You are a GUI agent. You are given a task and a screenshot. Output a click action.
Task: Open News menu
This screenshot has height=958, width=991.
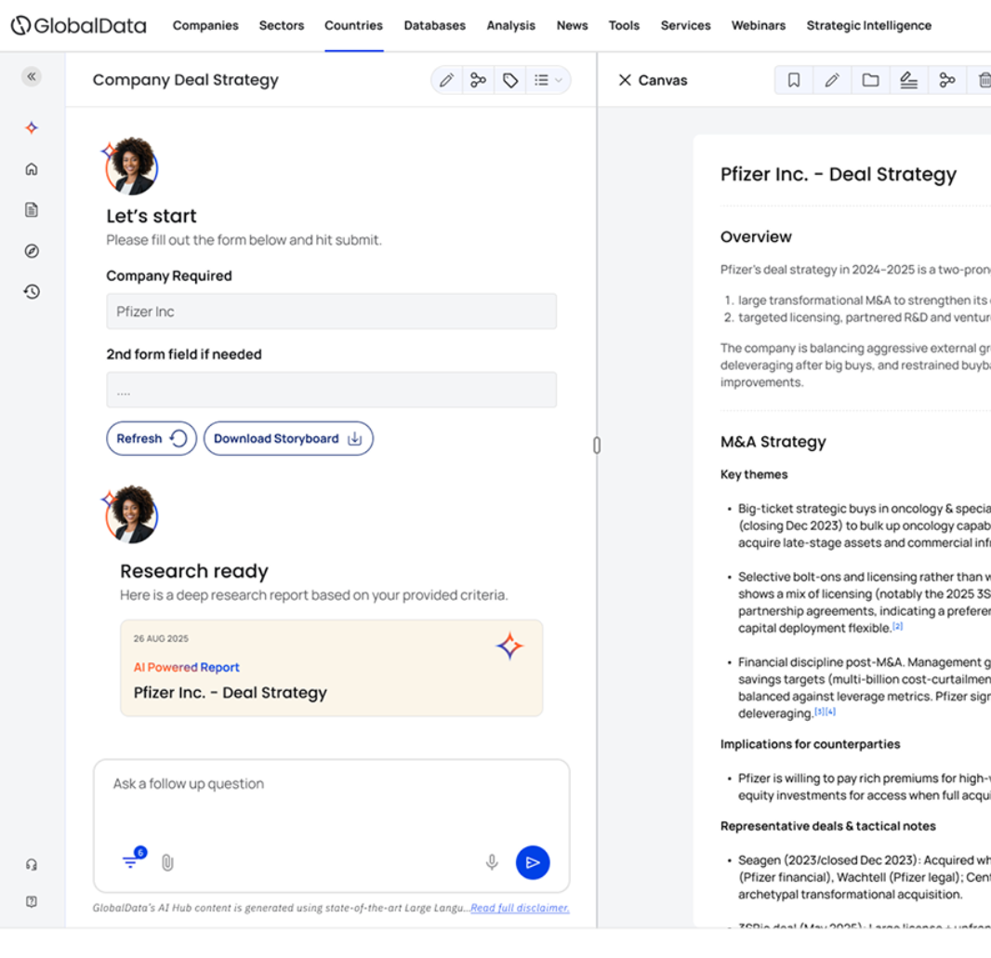tap(572, 25)
